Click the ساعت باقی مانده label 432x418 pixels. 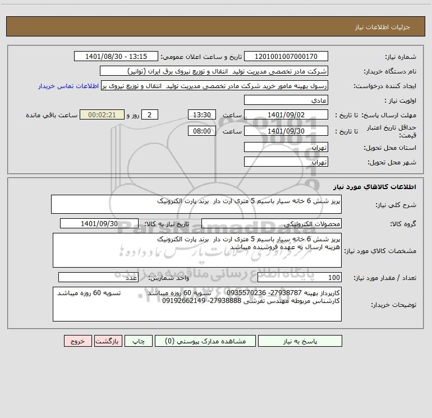pyautogui.click(x=52, y=115)
